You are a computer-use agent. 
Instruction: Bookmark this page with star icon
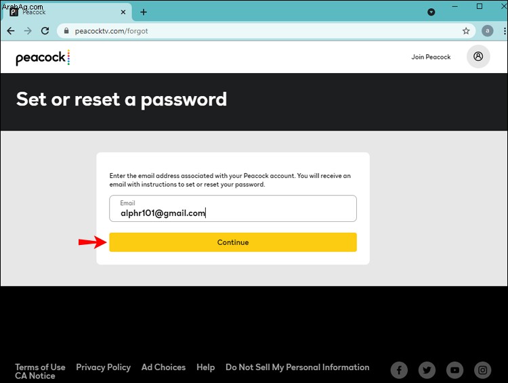click(x=466, y=31)
